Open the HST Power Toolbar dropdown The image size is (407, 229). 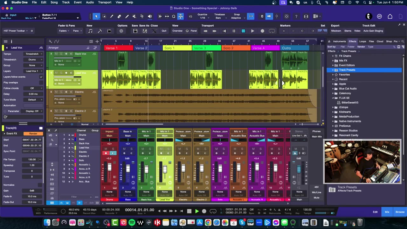tap(16, 31)
